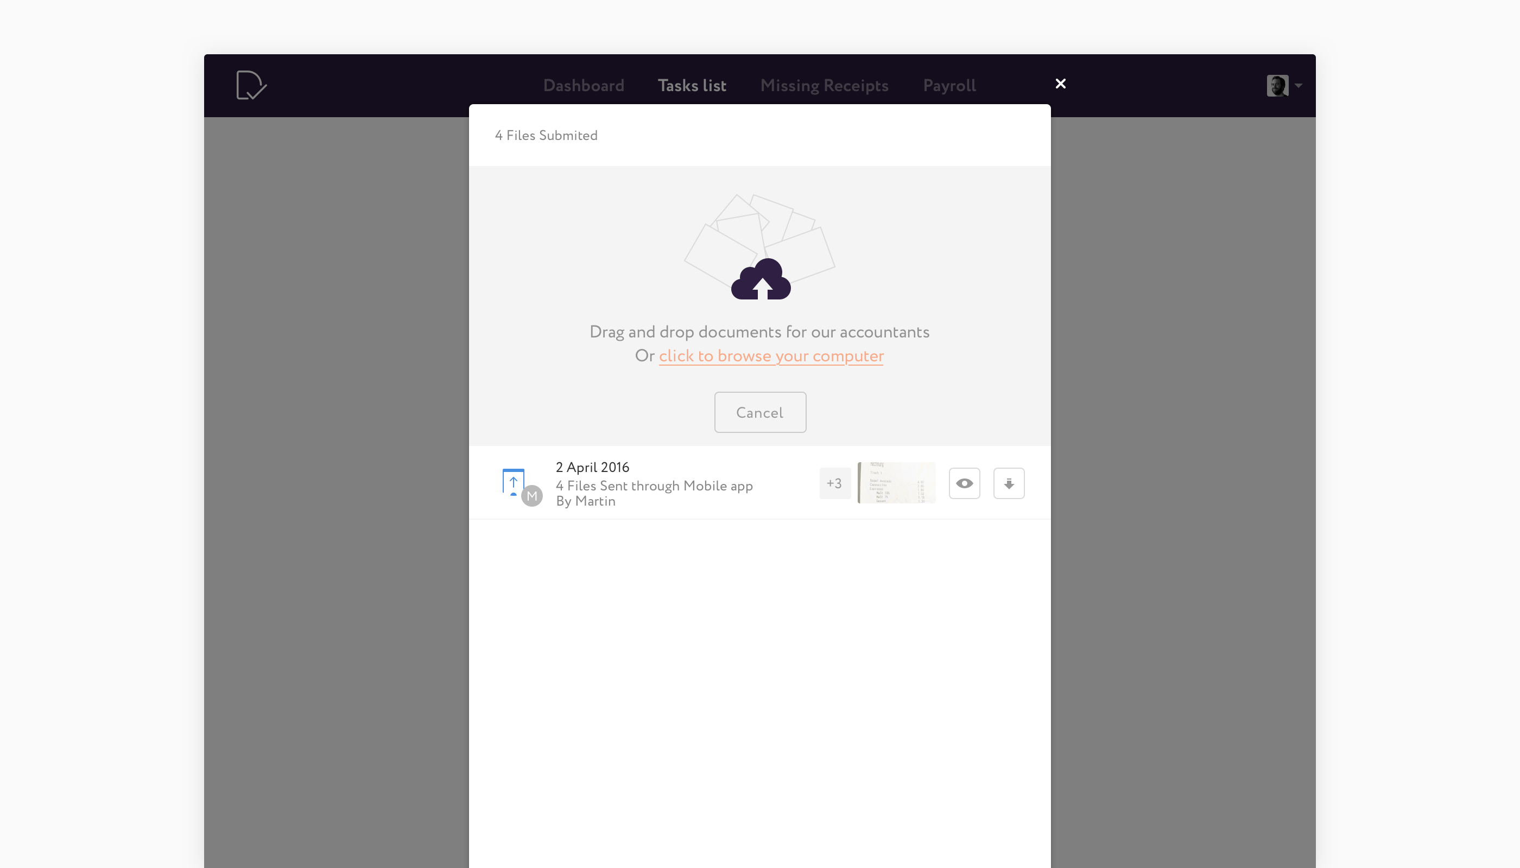The image size is (1520, 868).
Task: Close the upload modal with X
Action: (x=1060, y=84)
